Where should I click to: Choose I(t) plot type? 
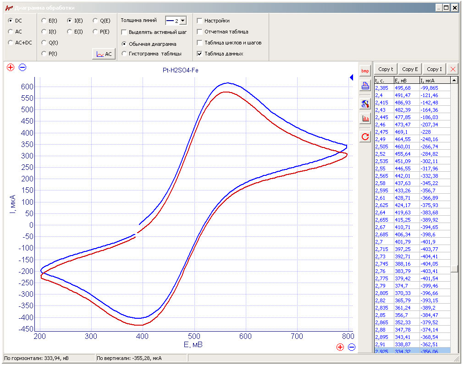pos(44,31)
